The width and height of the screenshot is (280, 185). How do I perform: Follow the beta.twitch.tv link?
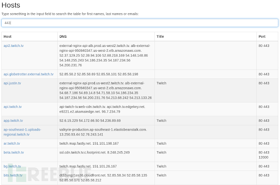click(x=14, y=153)
